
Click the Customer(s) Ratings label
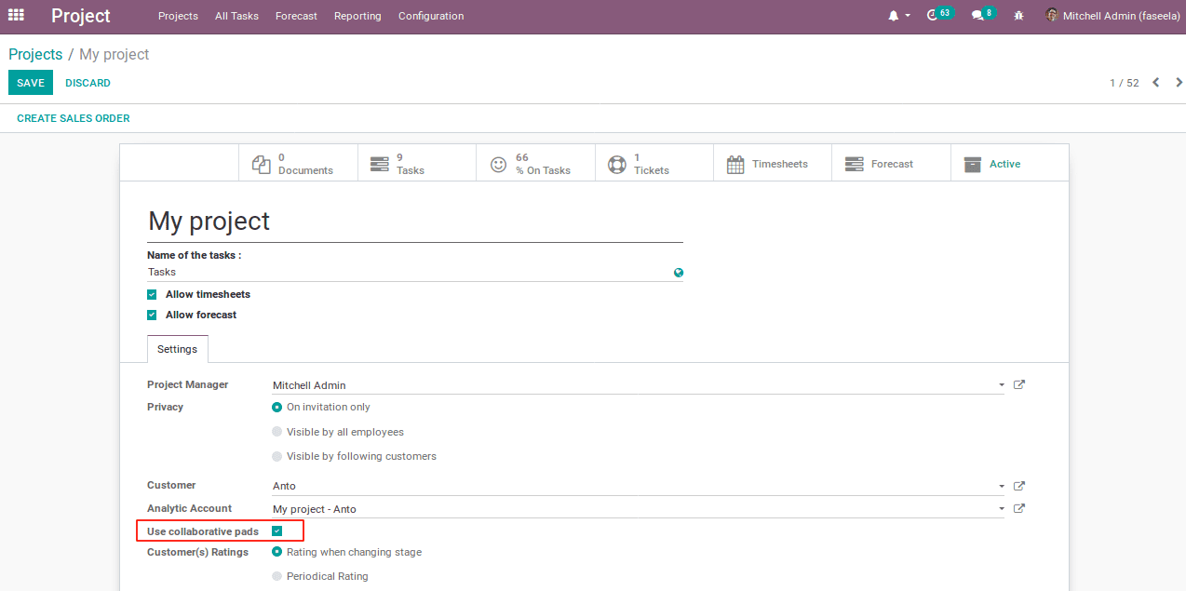pos(197,552)
